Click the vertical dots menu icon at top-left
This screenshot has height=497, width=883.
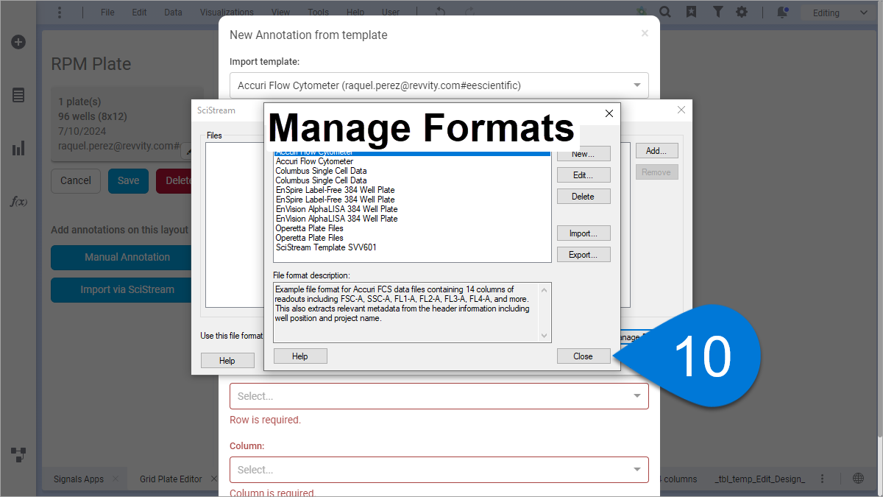point(60,13)
